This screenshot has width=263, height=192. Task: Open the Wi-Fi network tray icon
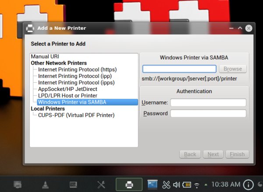click(x=197, y=185)
